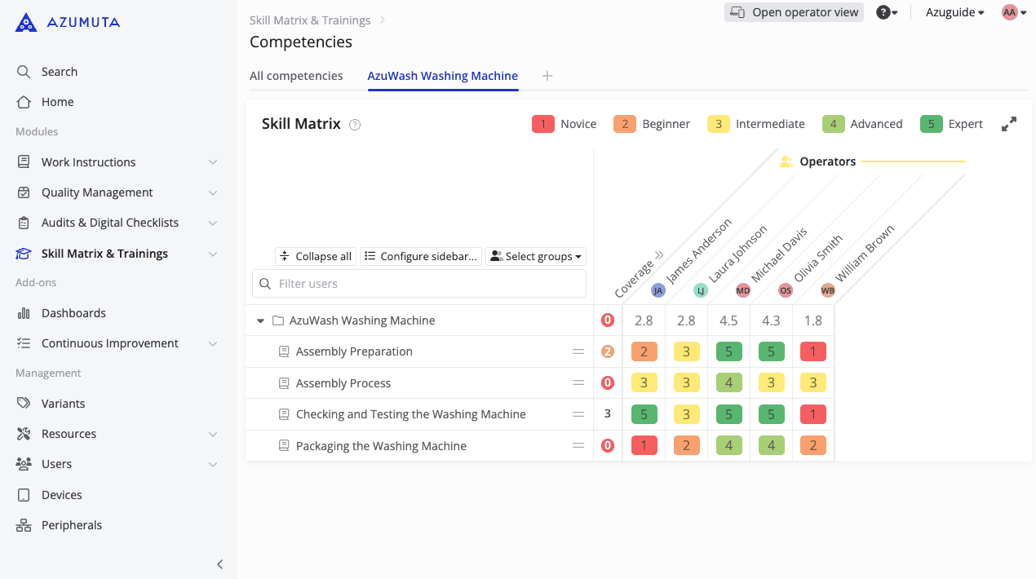Open the Azuguide account dropdown
The width and height of the screenshot is (1036, 579).
954,12
